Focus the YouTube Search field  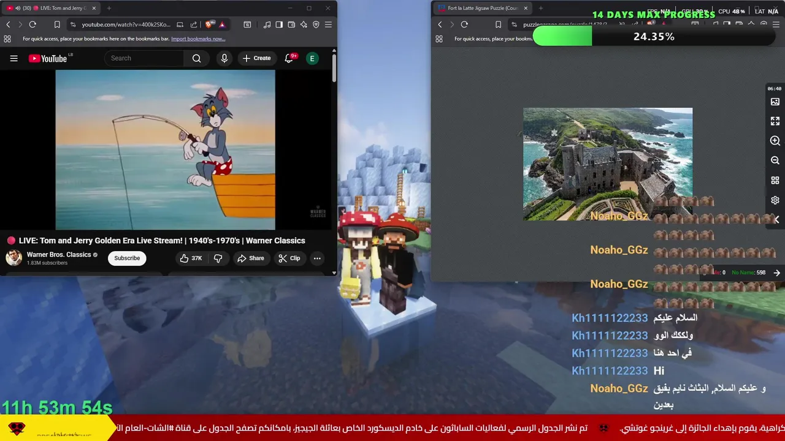pos(145,58)
